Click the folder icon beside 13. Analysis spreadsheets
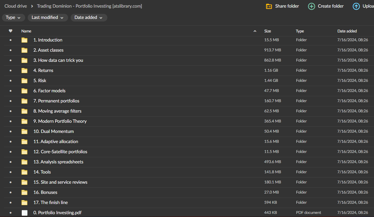The image size is (374, 217). click(24, 162)
